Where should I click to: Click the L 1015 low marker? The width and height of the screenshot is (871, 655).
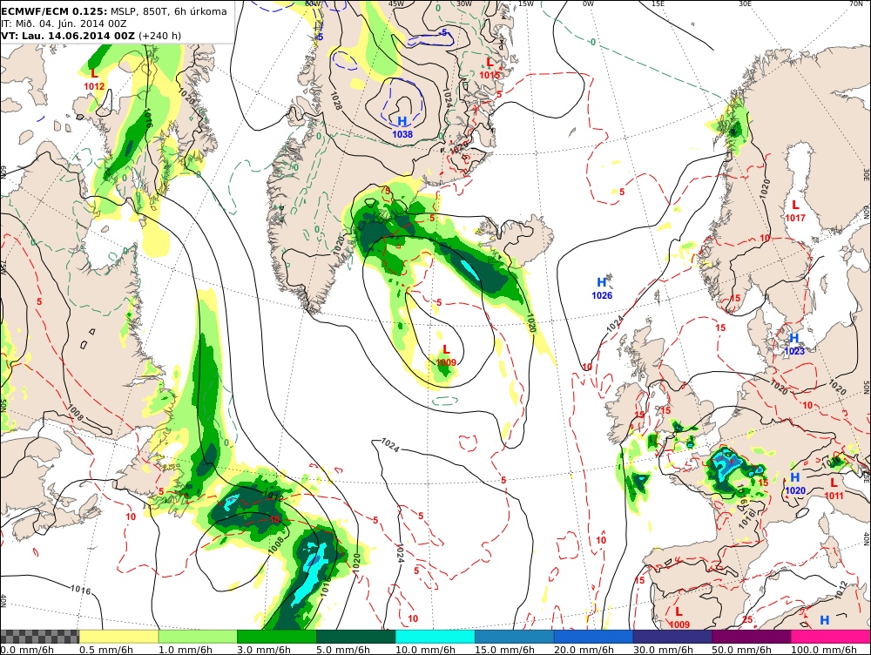coord(490,68)
